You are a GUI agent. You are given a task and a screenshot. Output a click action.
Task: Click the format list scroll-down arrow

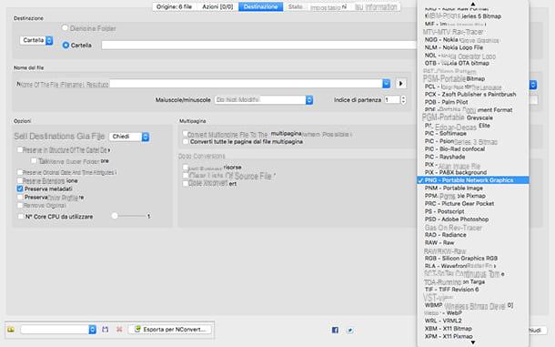coord(473,342)
